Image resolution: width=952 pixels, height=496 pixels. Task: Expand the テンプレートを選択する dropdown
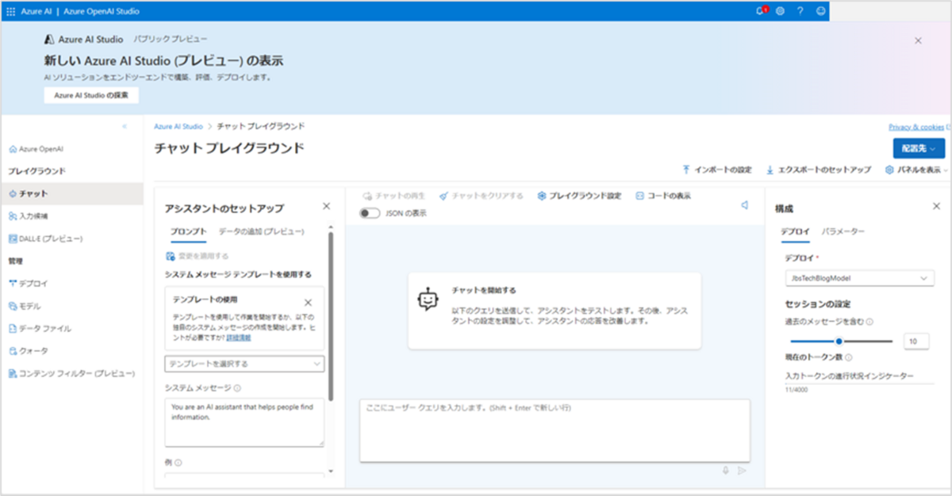(x=244, y=363)
